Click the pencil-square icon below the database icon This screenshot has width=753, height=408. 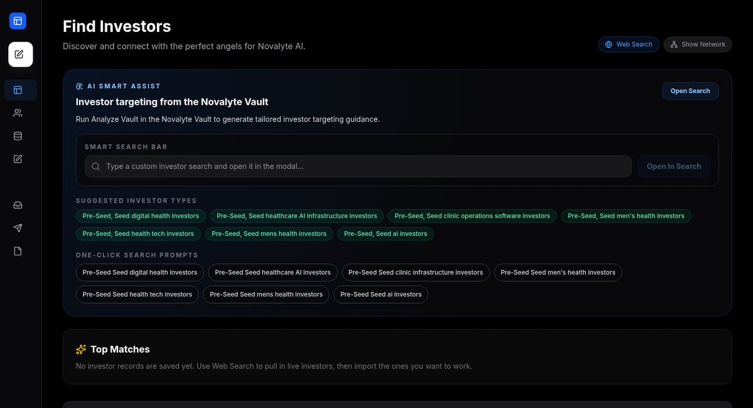tap(18, 159)
